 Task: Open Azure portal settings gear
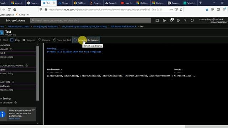coord(178,21)
